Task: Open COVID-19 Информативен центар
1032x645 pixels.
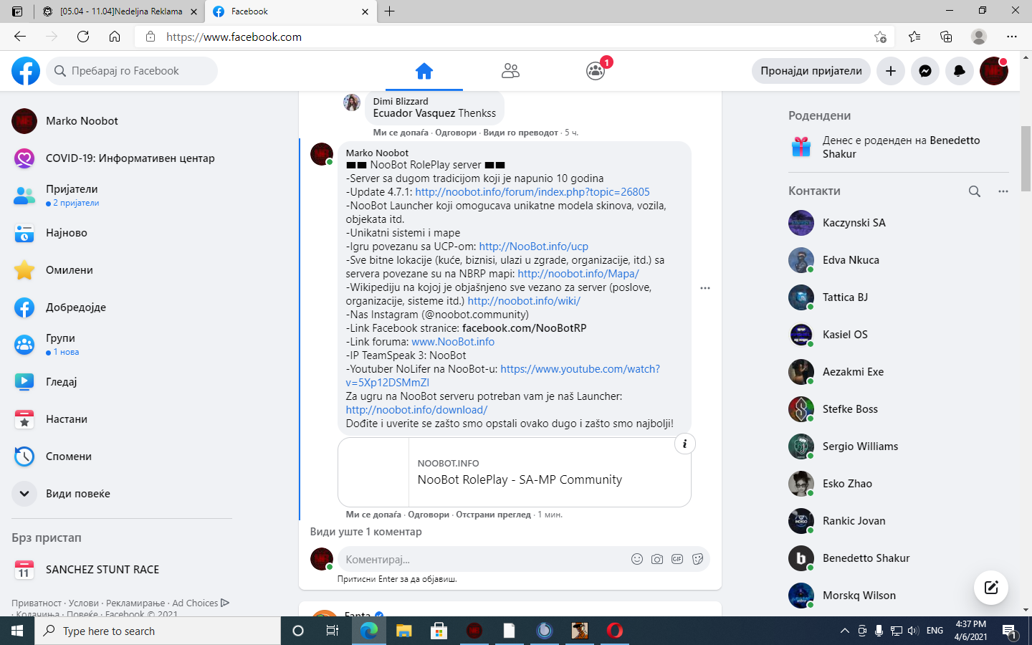Action: pyautogui.click(x=122, y=158)
